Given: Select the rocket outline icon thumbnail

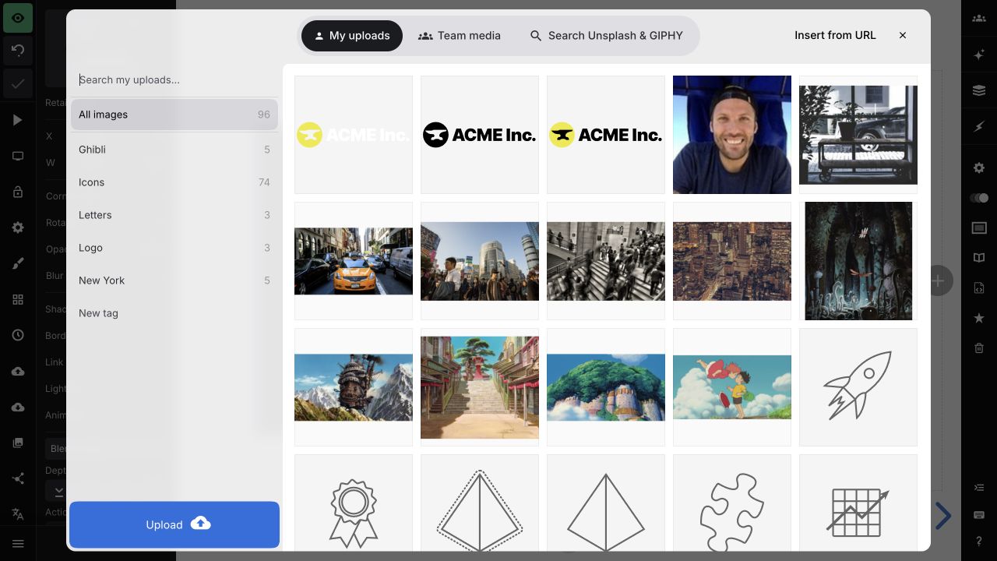Looking at the screenshot, I should pos(858,387).
